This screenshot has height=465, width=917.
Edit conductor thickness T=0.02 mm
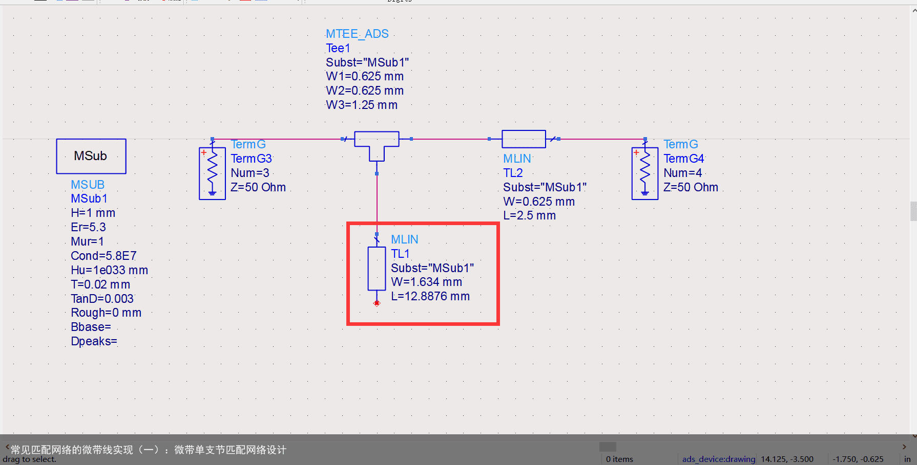pyautogui.click(x=100, y=284)
